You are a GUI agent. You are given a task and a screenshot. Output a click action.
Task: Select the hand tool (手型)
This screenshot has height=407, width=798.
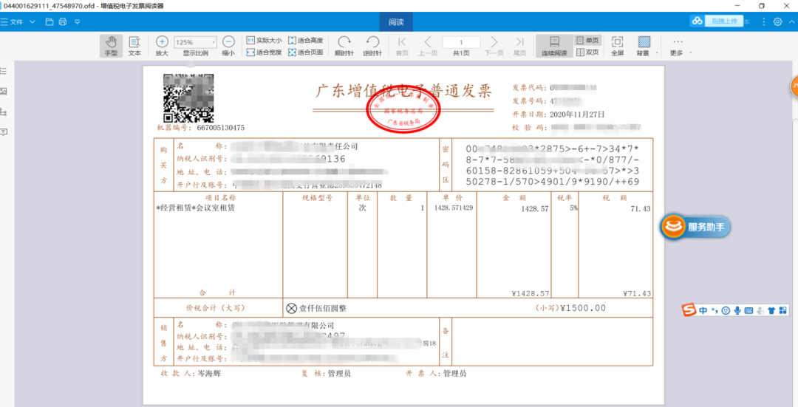[111, 46]
